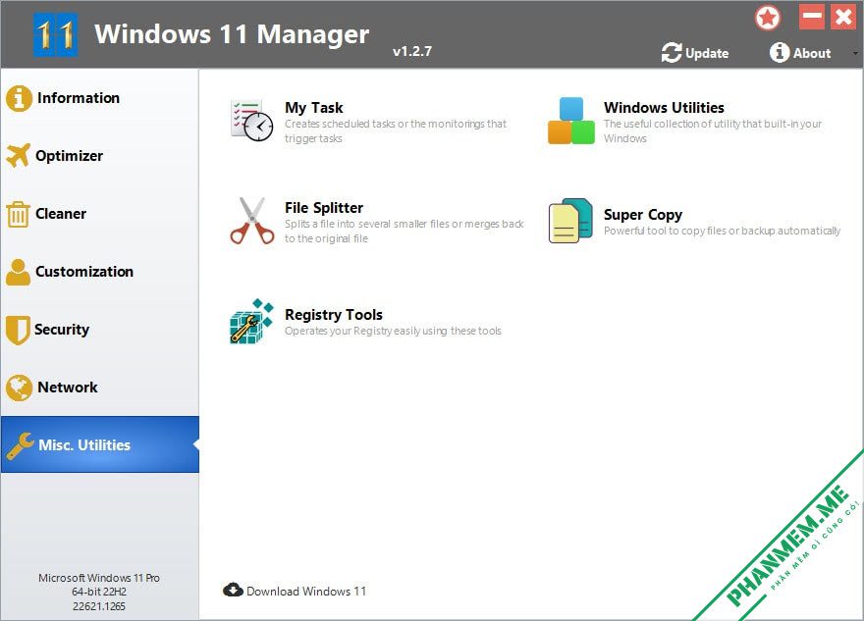Image resolution: width=864 pixels, height=621 pixels.
Task: Click the build number 22621.1265
Action: tap(99, 606)
